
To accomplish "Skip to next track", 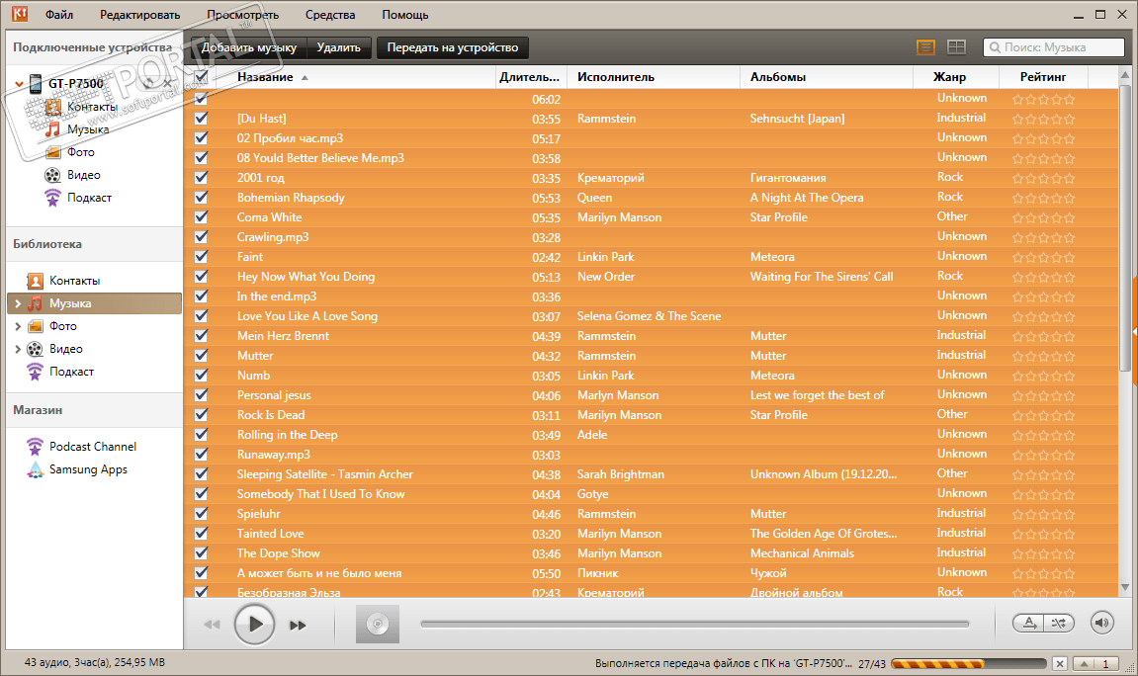I will point(298,625).
